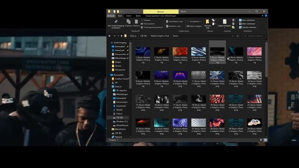Click 'Niets selecteren'
Viewport: 299px width, 168px height.
pyautogui.click(x=247, y=24)
